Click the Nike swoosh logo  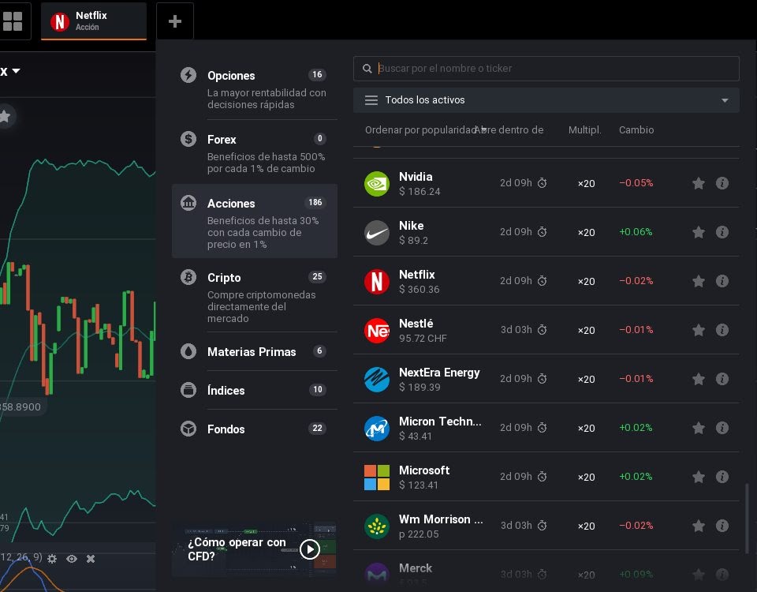(x=377, y=232)
